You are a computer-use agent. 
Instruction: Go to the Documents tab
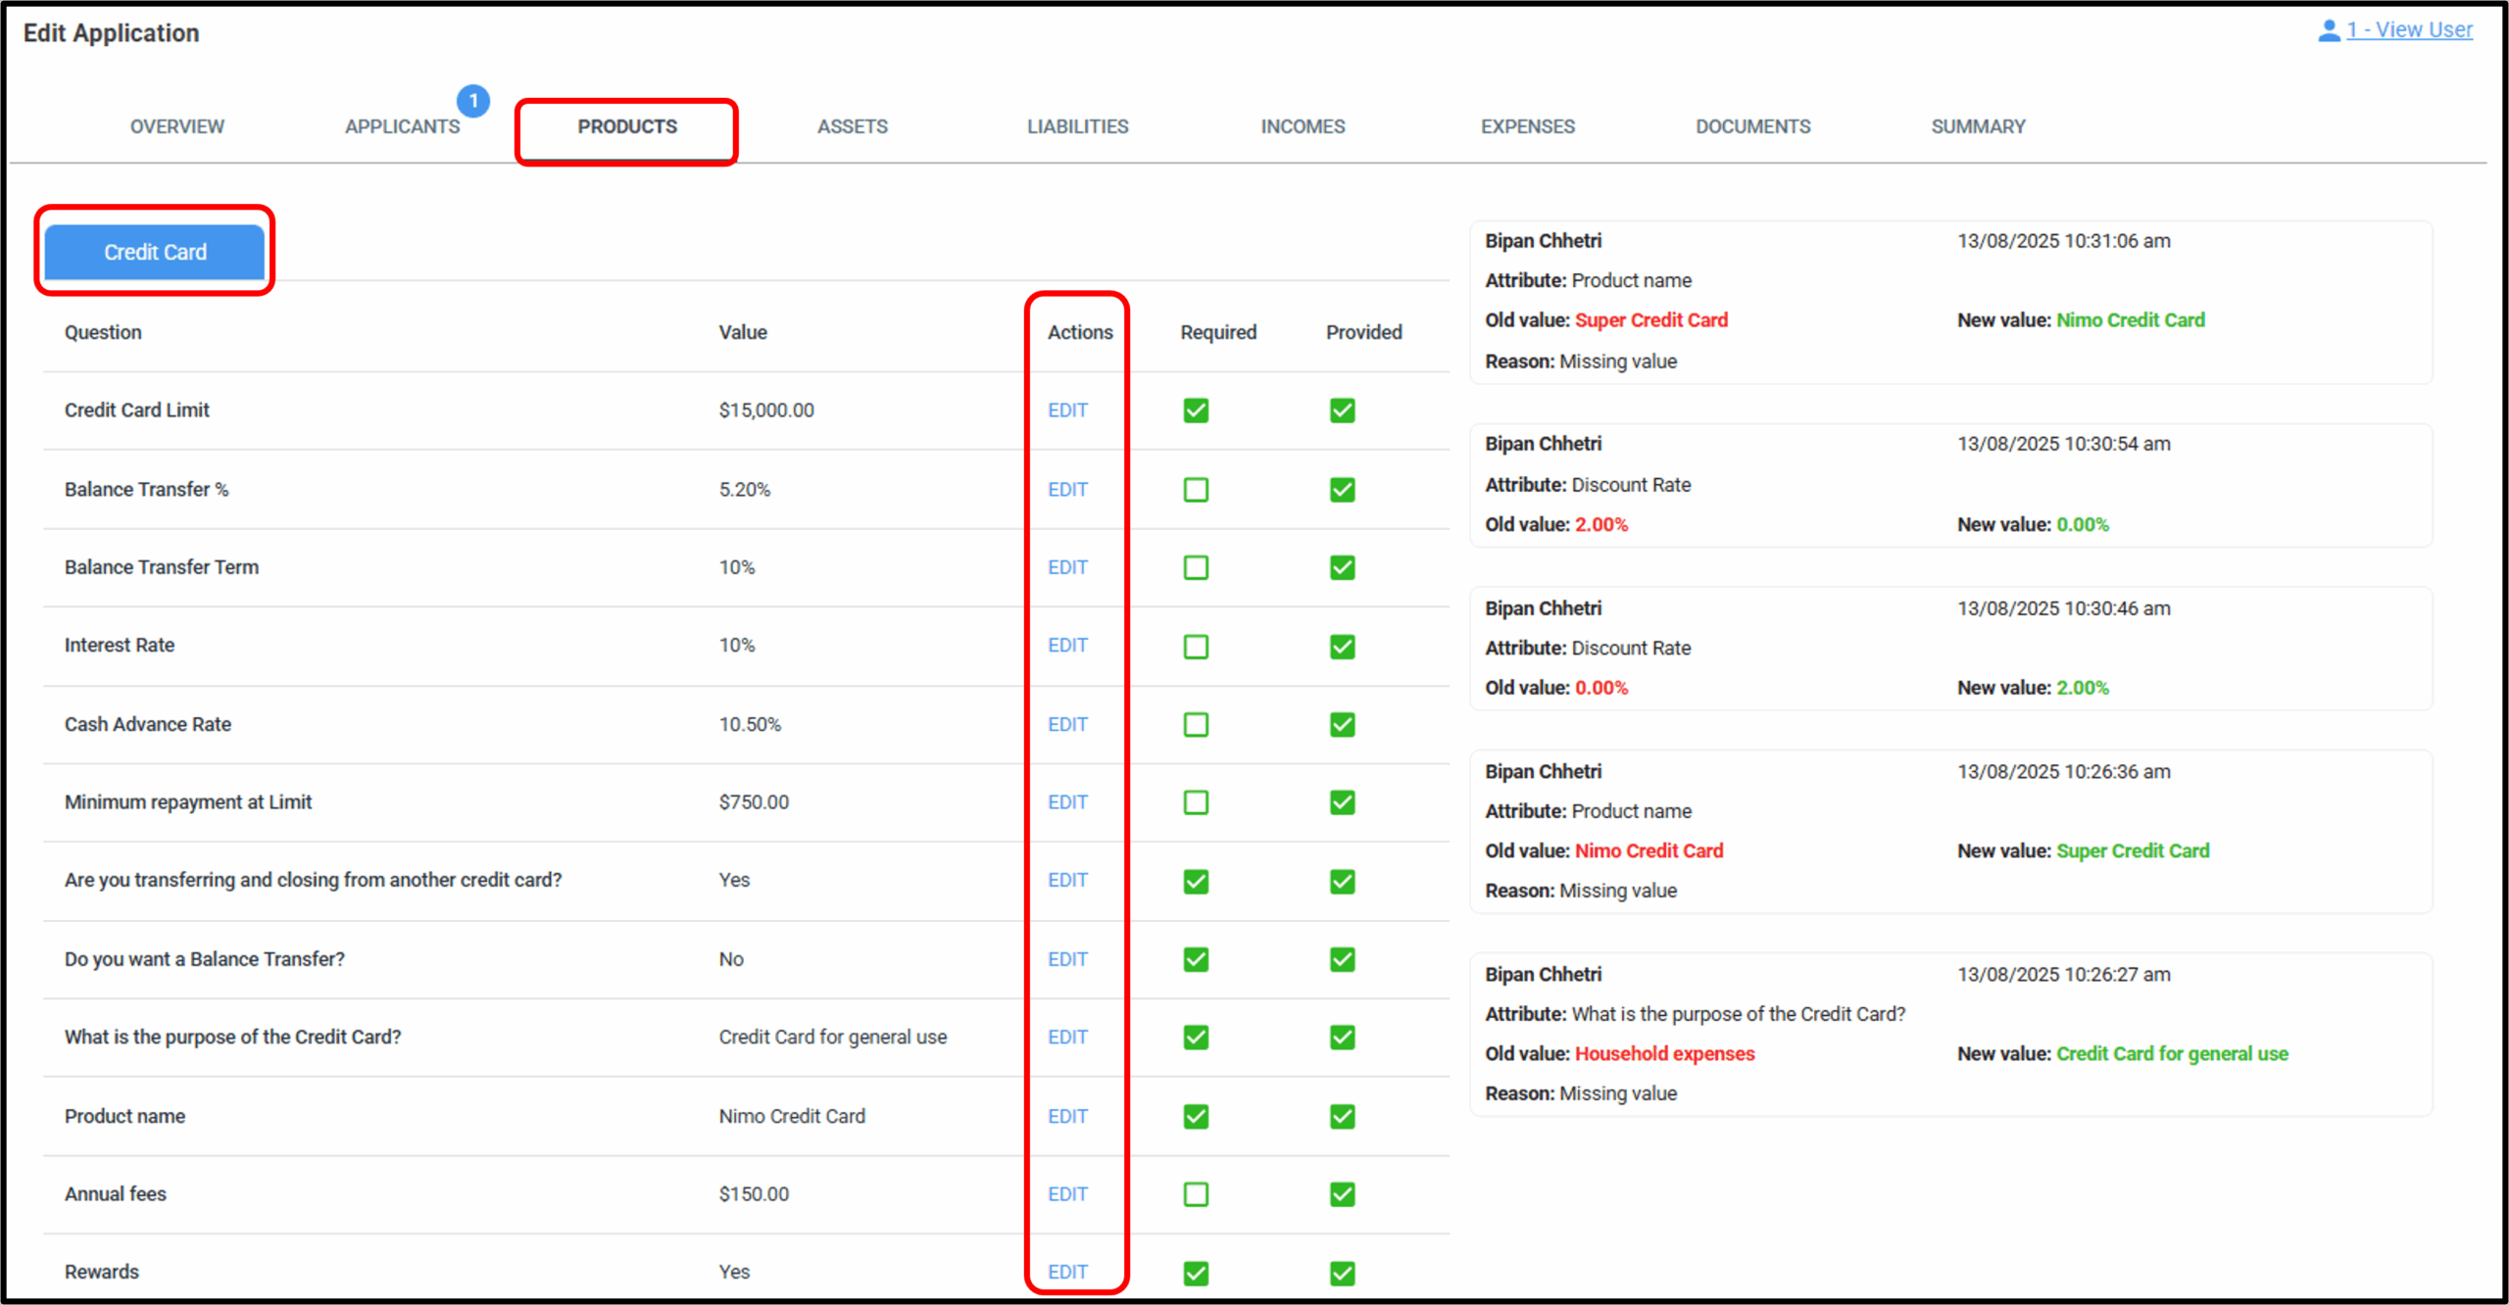pyautogui.click(x=1752, y=126)
